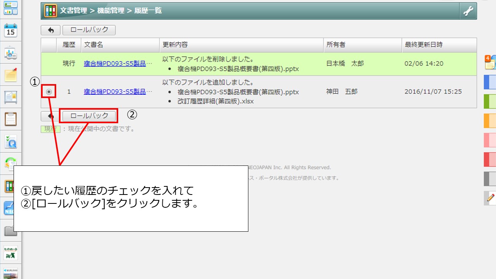The height and width of the screenshot is (279, 496).
Task: Click the wrench settings icon in header
Action: click(468, 11)
